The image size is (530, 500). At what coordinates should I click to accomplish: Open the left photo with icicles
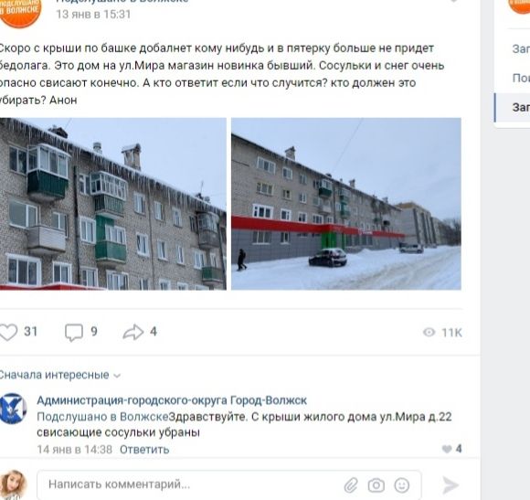(x=113, y=204)
